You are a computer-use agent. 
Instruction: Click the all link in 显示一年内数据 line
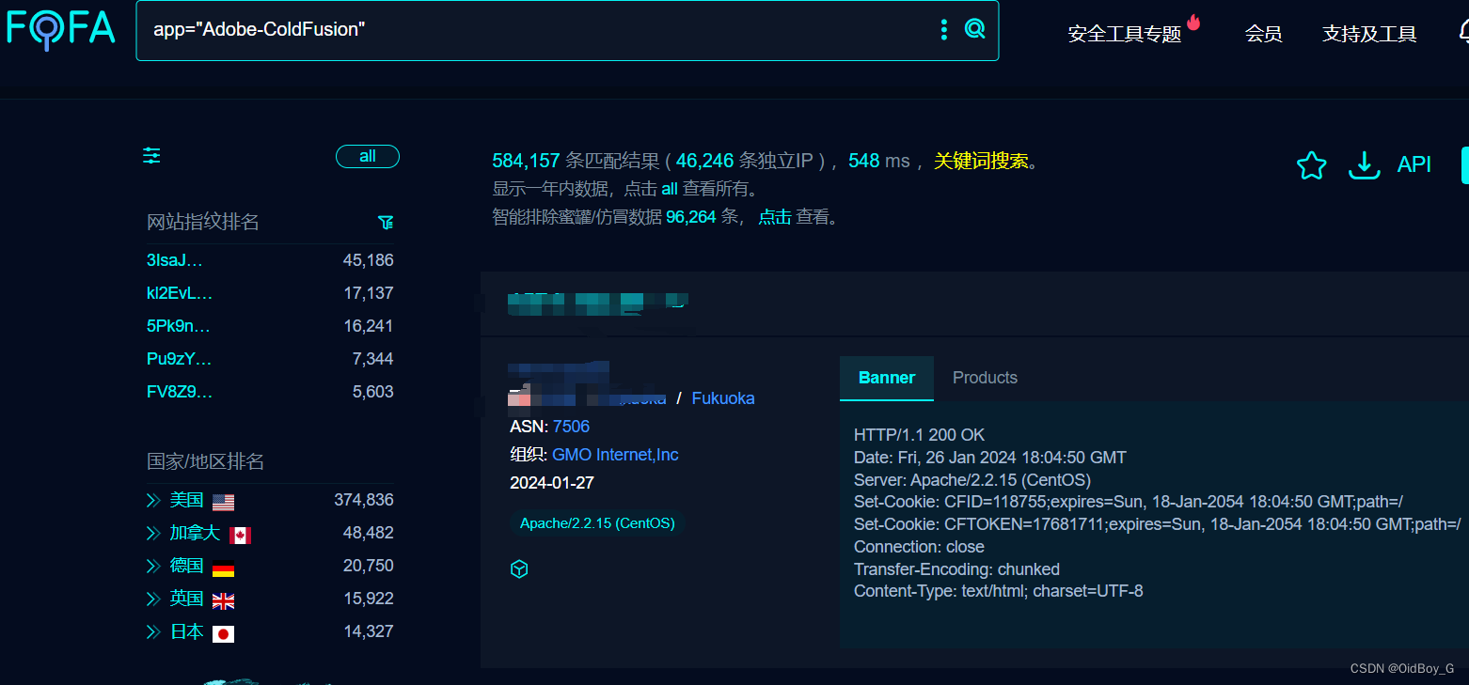670,189
